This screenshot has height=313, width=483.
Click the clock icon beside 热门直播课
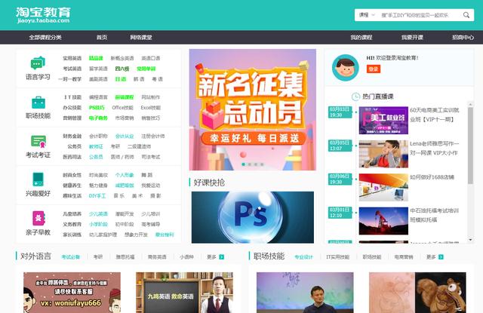(355, 97)
